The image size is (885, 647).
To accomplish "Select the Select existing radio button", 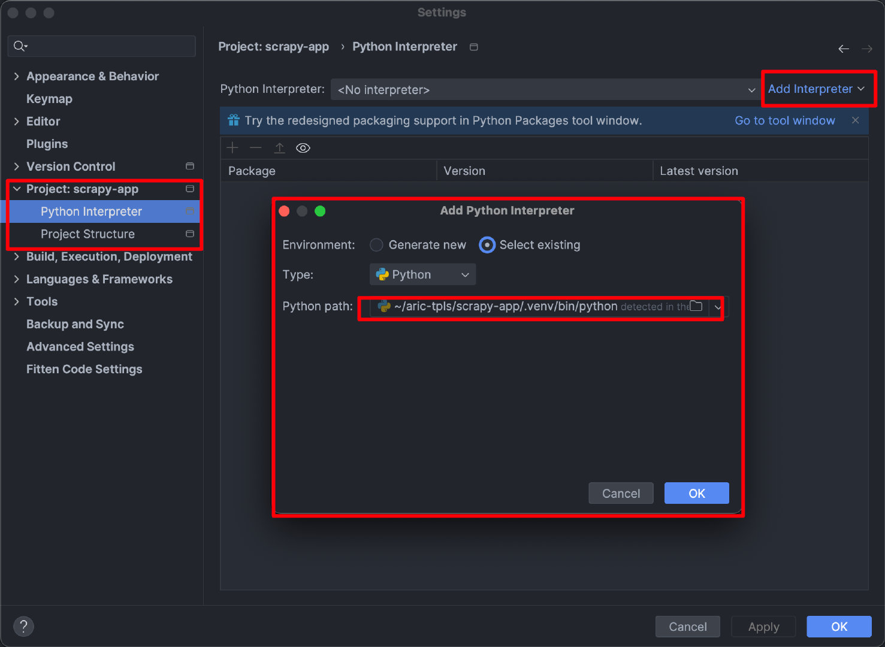I will pos(487,245).
